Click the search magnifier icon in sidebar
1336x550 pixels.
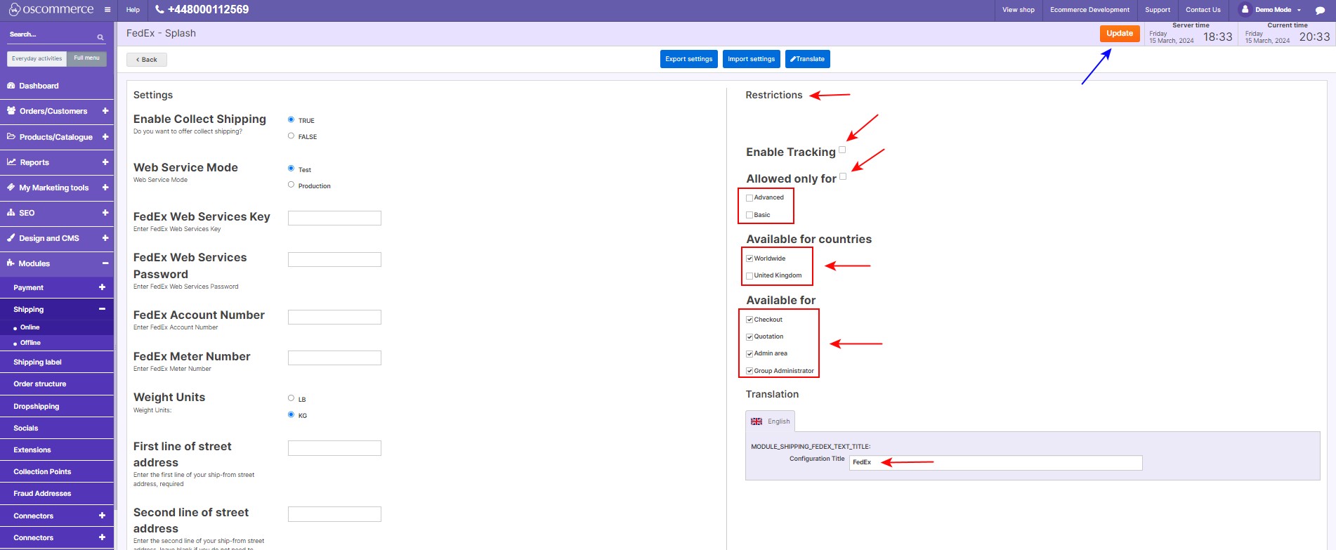tap(100, 37)
